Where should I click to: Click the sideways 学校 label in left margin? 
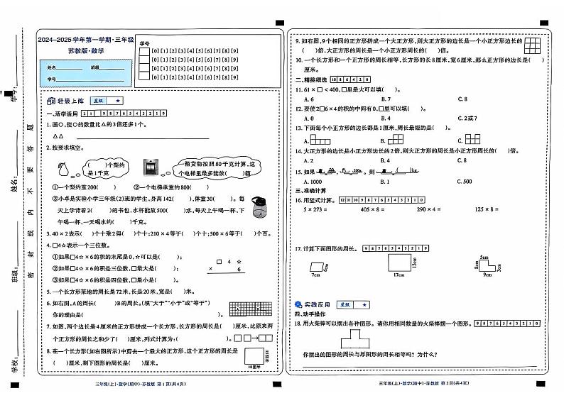14,365
